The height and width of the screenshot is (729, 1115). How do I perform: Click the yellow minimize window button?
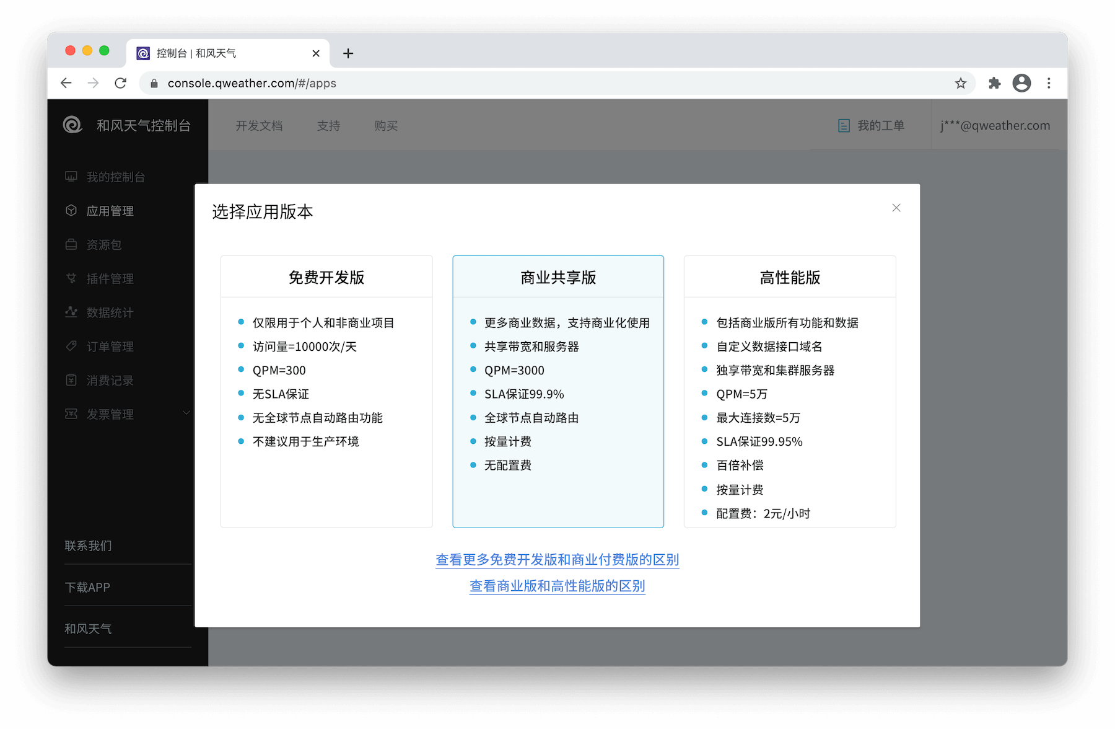[87, 51]
